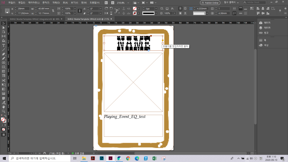
Task: Select the Pen tool
Action: pyautogui.click(x=3, y=54)
